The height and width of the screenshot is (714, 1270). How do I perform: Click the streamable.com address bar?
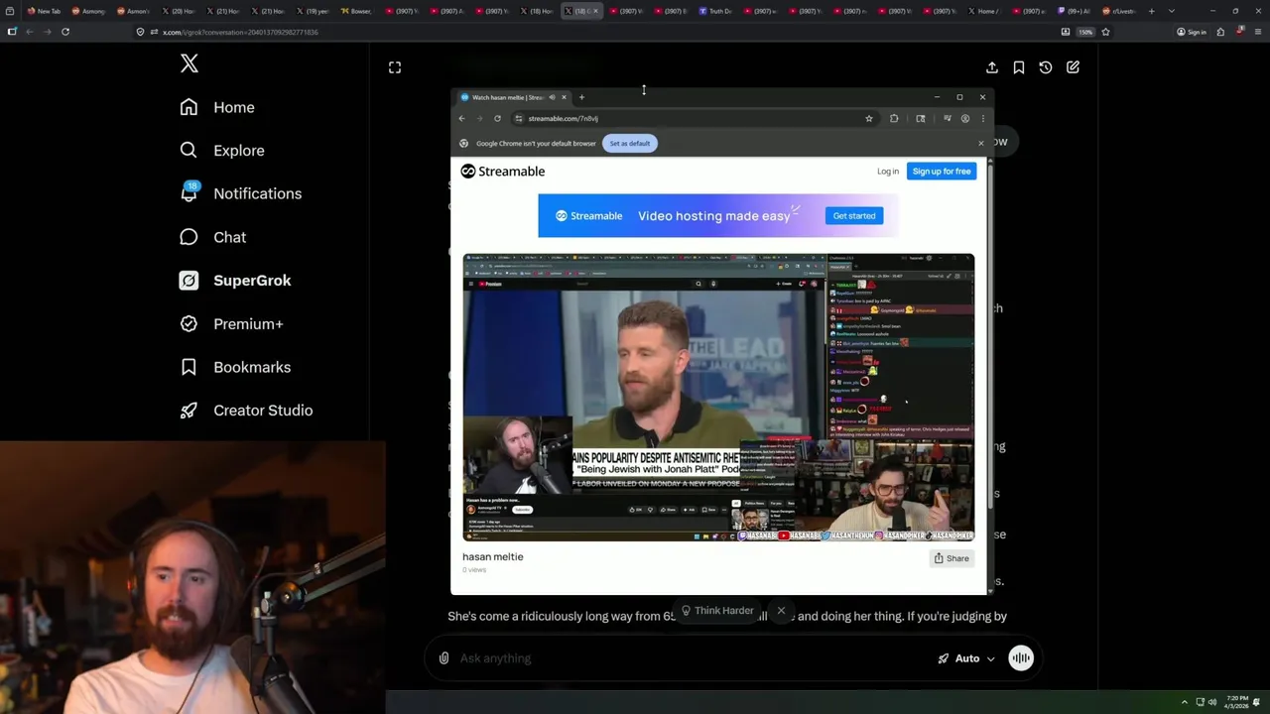695,118
